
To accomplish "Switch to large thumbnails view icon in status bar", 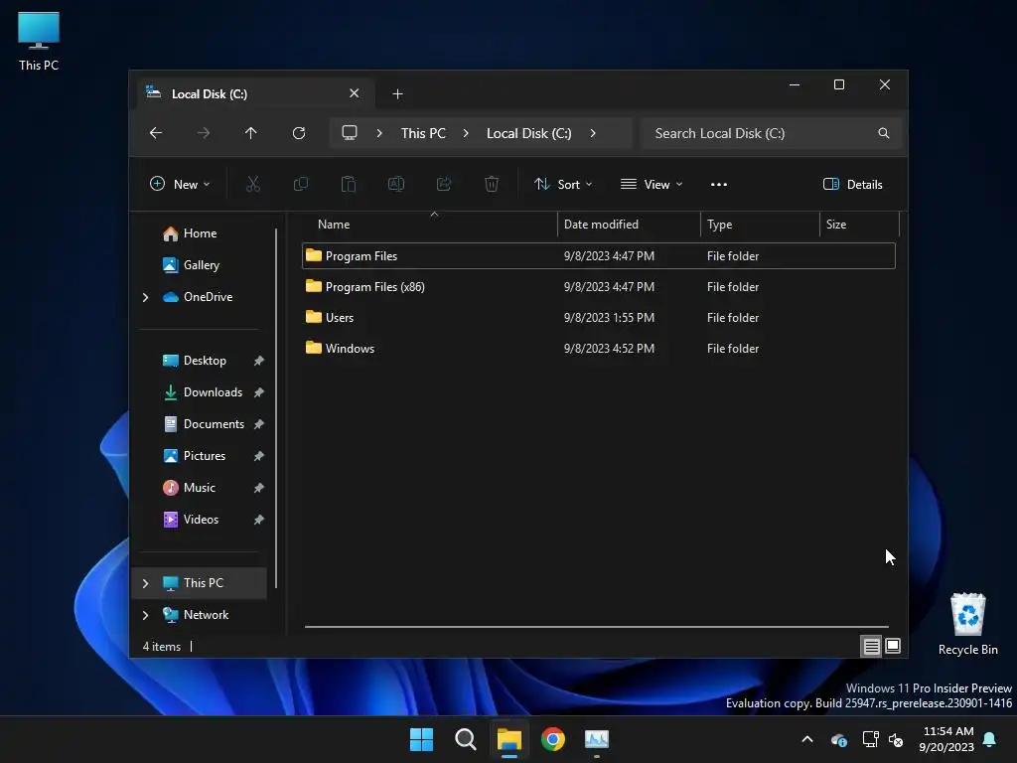I will (x=893, y=646).
